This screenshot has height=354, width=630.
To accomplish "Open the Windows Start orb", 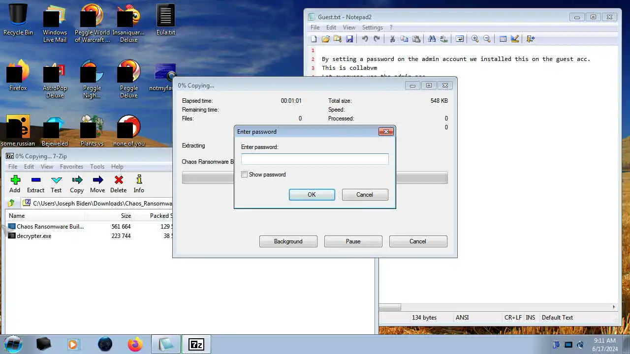I will 13,344.
